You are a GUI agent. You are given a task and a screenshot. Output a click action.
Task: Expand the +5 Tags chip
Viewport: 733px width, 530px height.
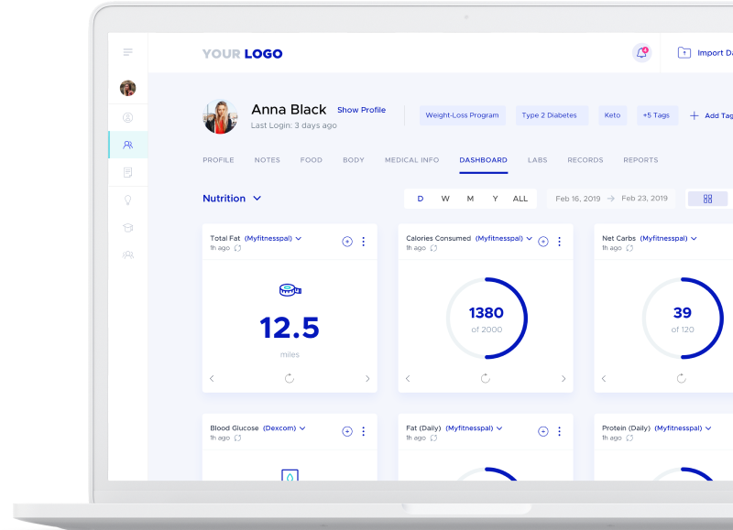coord(656,115)
